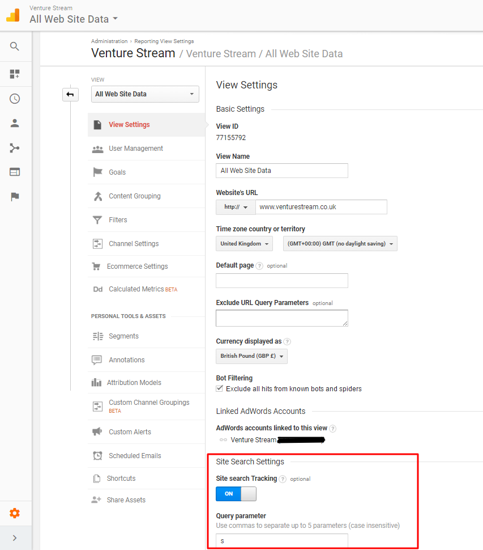The image size is (483, 550).
Task: Open Ecommerce Settings link
Action: (137, 266)
